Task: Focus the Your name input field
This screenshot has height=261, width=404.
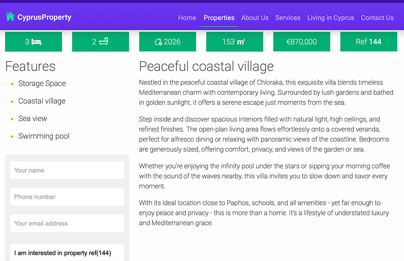Action: pyautogui.click(x=67, y=170)
